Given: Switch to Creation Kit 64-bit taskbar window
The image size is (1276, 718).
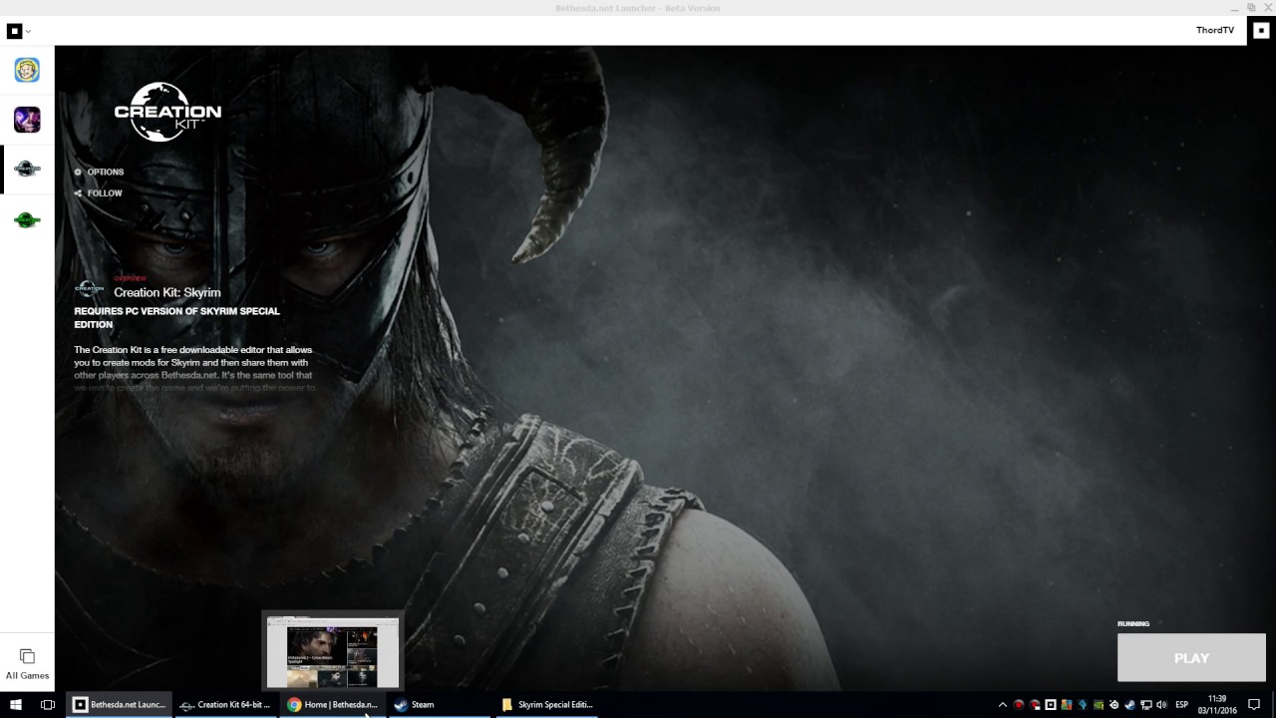Looking at the screenshot, I should click(x=224, y=705).
